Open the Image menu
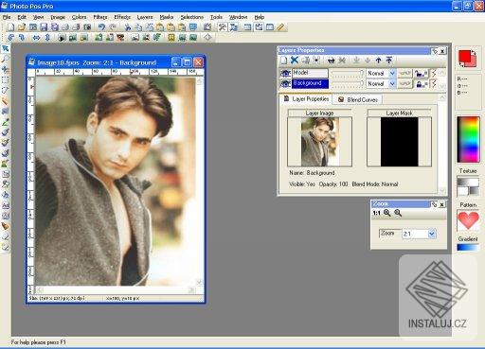The image size is (485, 349). (58, 17)
